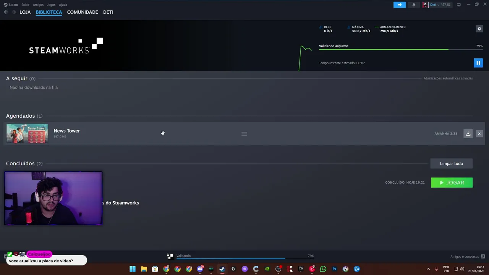Click the Validando arquivos progress bar
This screenshot has width=489, height=275.
tap(401, 49)
